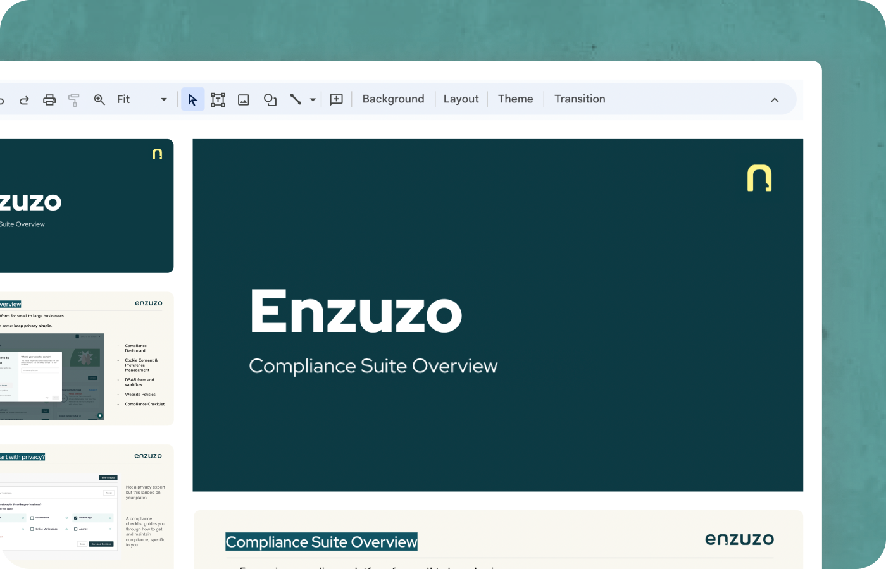The height and width of the screenshot is (569, 886).
Task: Click the Enzuzo title on the slide
Action: tap(356, 310)
